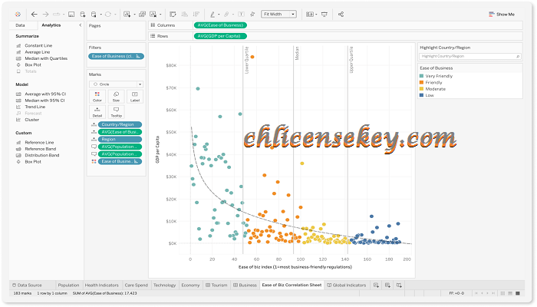Open the Data Source tab
The height and width of the screenshot is (307, 537).
(27, 285)
